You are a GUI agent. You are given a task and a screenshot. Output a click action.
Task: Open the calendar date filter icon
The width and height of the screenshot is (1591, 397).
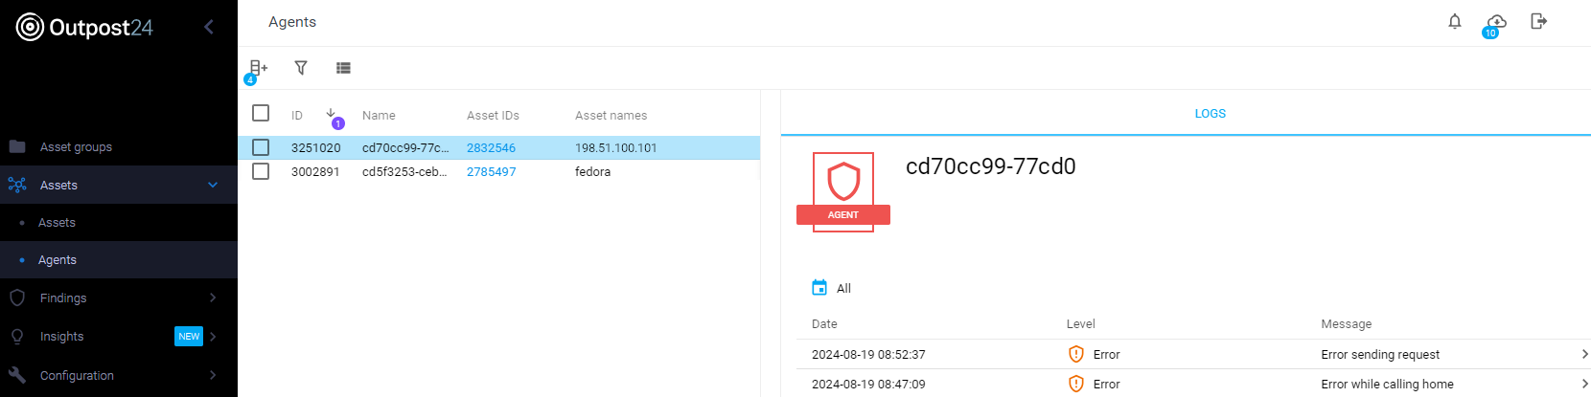pyautogui.click(x=819, y=288)
